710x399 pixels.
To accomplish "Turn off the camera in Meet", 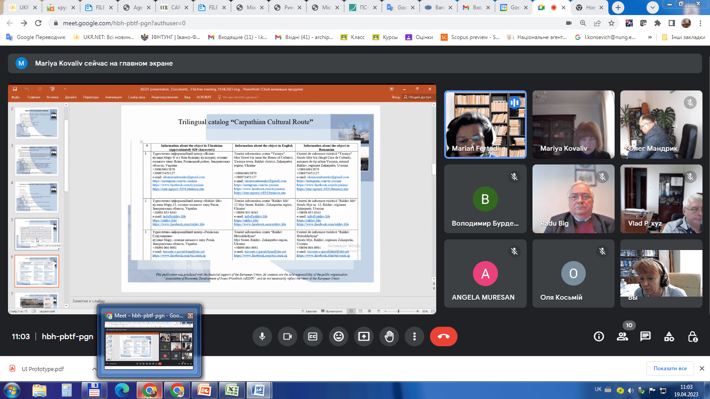I will pos(288,336).
